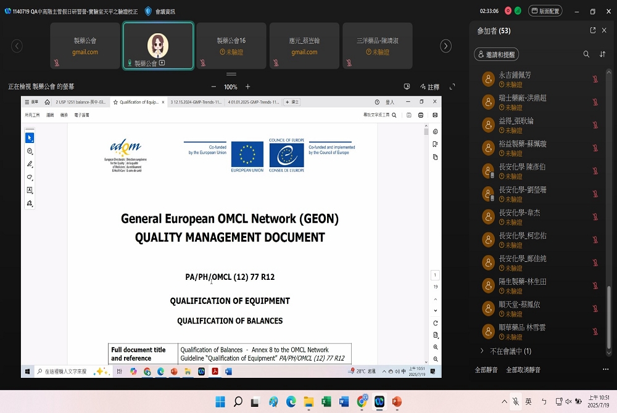Screen dimensions: 617x413
Task: Expand the 不在會議中 (1) group
Action: 482,351
